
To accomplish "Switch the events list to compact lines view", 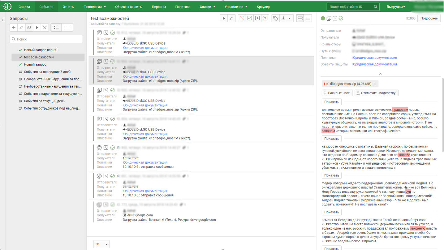I will (x=308, y=19).
